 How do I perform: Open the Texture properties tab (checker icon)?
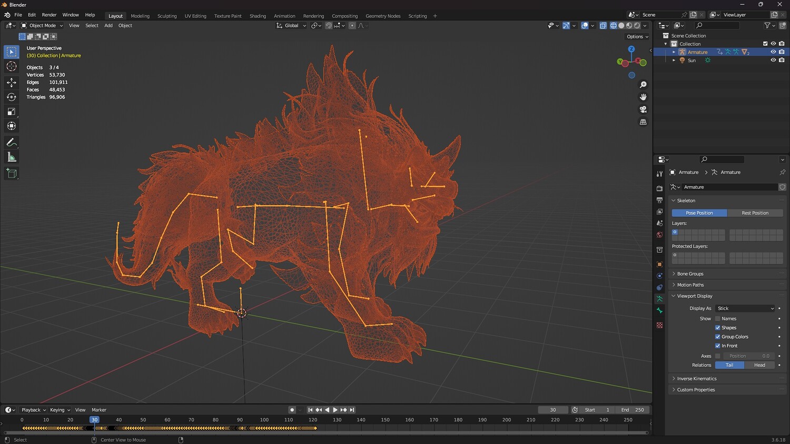pos(659,325)
